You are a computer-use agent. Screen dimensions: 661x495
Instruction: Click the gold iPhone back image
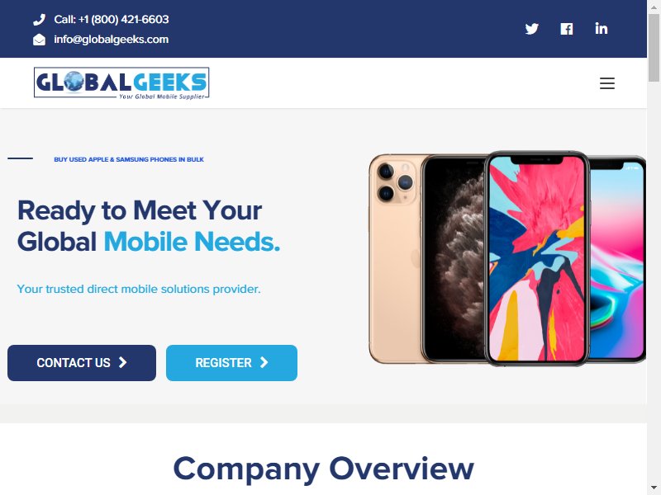point(396,258)
